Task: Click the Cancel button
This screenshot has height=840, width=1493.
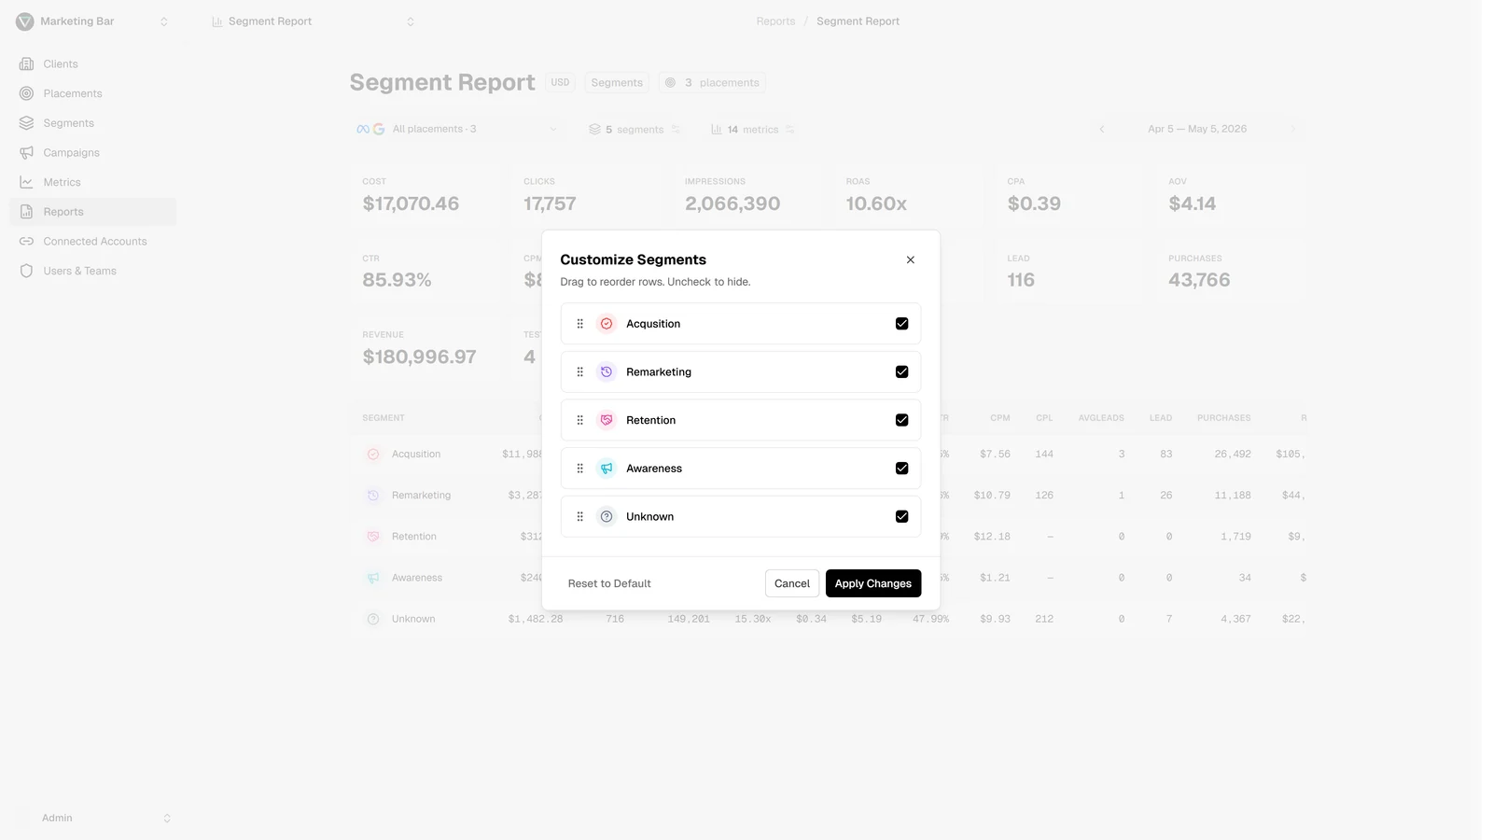Action: (792, 583)
